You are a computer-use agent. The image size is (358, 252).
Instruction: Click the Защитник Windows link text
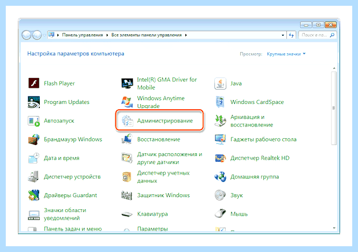[163, 195]
